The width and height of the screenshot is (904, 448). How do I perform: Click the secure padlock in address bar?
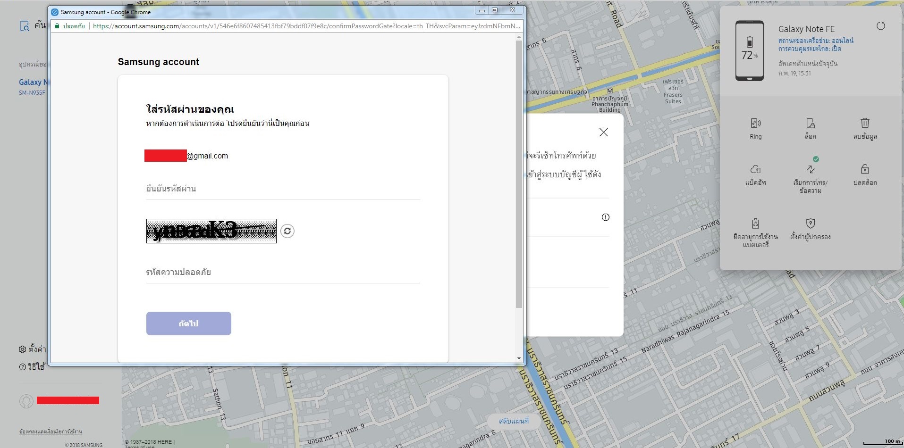pyautogui.click(x=58, y=26)
